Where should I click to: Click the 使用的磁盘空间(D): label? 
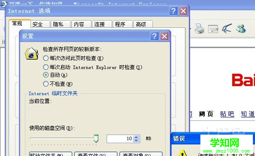[52, 128]
